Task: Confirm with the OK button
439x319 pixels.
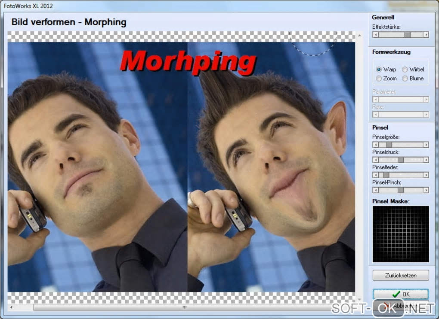Action: click(401, 294)
